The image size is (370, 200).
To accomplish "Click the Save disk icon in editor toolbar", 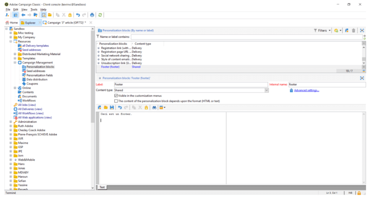I will point(112,107).
